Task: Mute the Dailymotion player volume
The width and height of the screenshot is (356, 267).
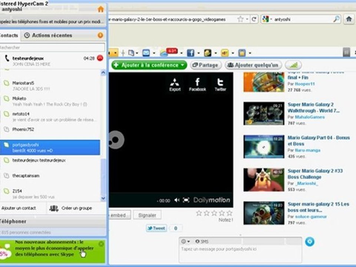Action: pos(177,200)
